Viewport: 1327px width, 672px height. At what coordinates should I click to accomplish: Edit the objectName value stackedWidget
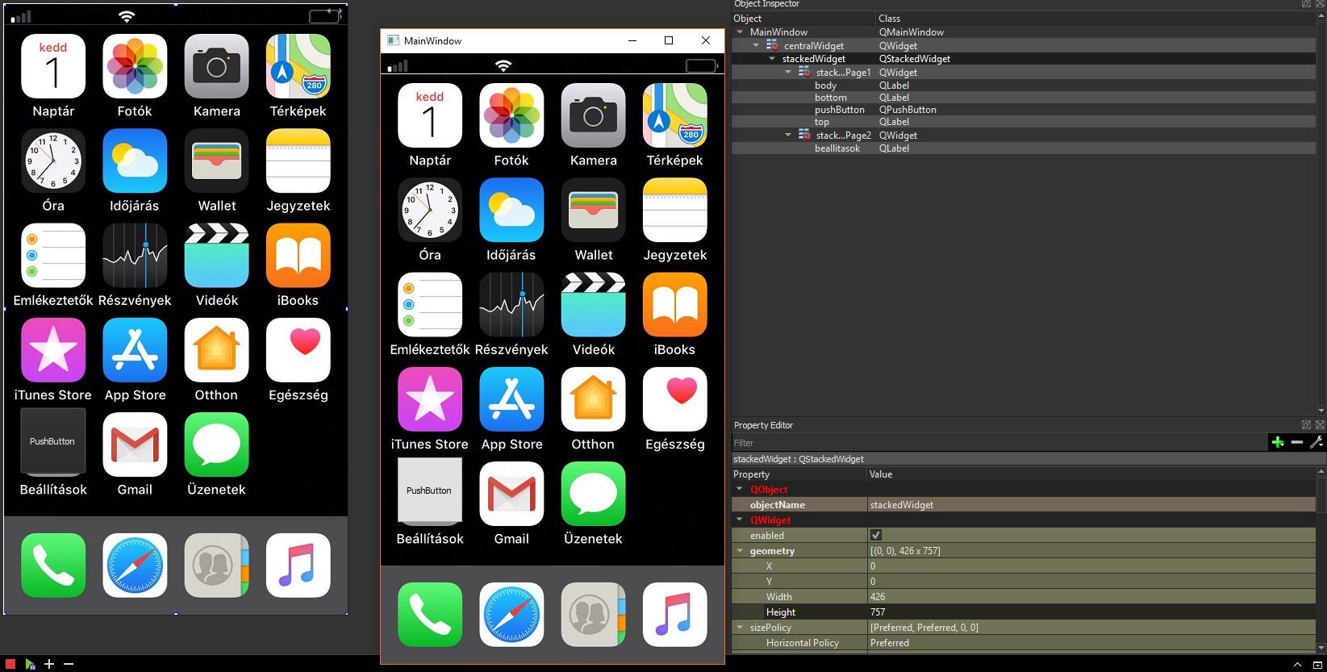(1091, 504)
